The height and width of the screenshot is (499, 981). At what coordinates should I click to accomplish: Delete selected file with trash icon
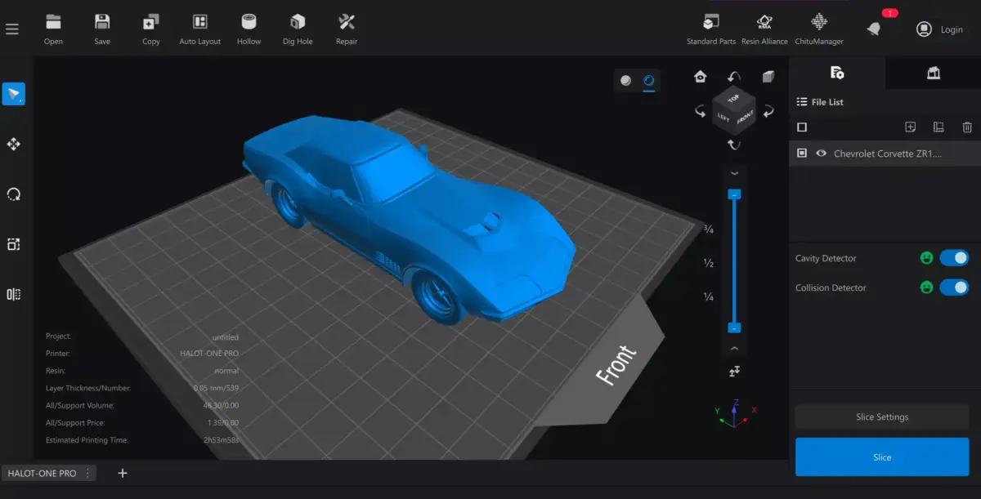(967, 127)
